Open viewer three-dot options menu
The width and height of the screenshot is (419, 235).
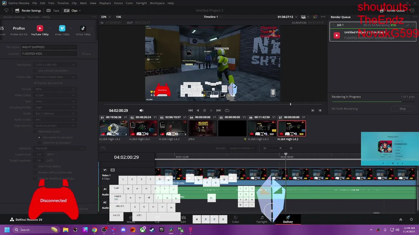(323, 17)
